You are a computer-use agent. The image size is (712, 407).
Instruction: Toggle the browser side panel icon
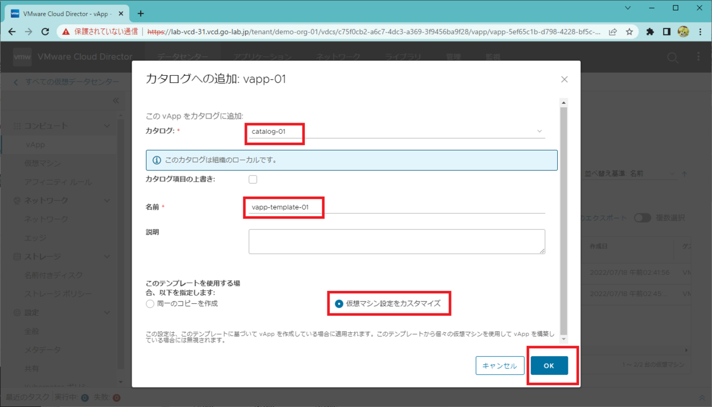[x=666, y=31]
